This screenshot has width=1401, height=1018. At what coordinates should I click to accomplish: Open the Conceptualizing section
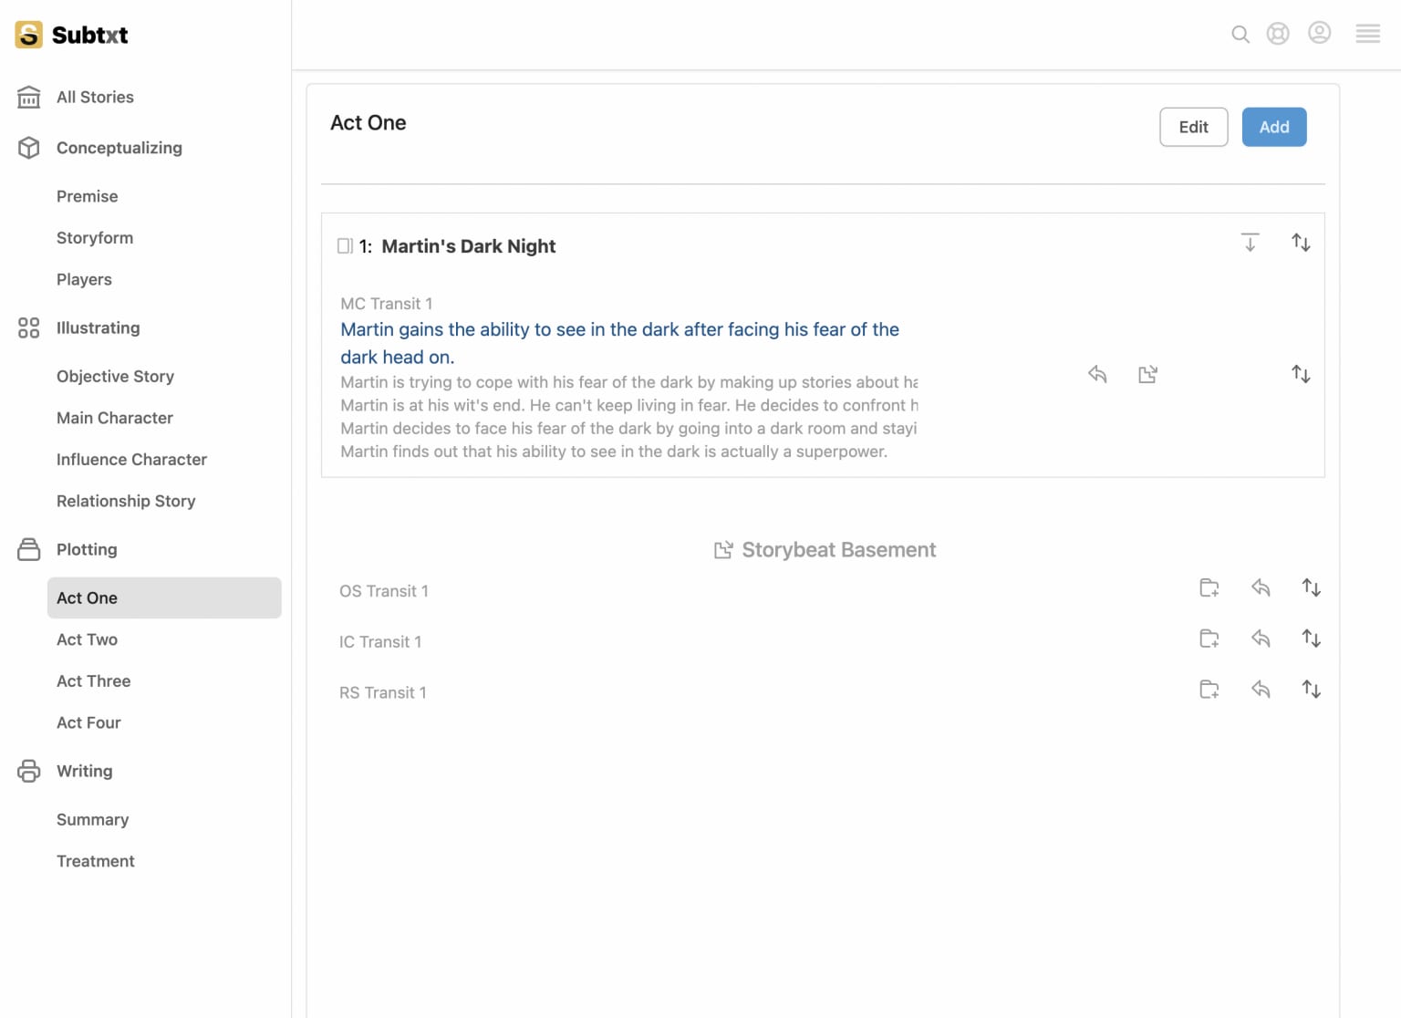pyautogui.click(x=119, y=148)
